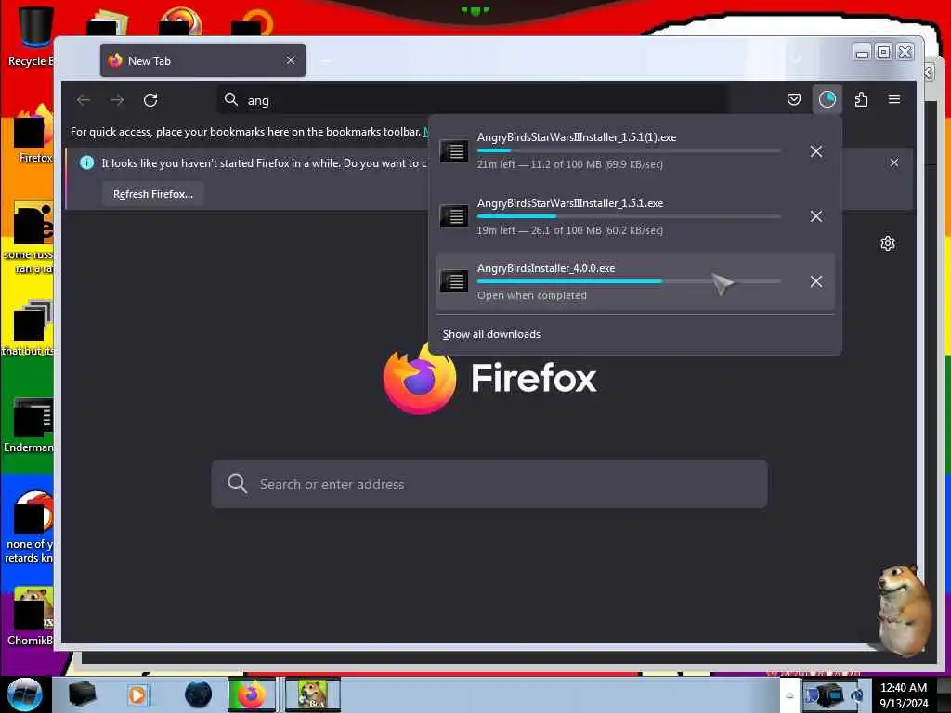
Task: Open the Enderman desktop icon
Action: point(31,424)
